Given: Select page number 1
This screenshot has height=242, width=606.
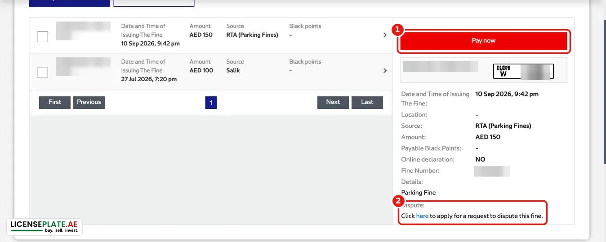Looking at the screenshot, I should 211,103.
